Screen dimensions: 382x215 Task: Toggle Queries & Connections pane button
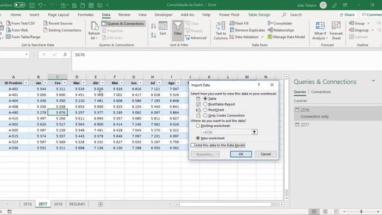pos(123,24)
